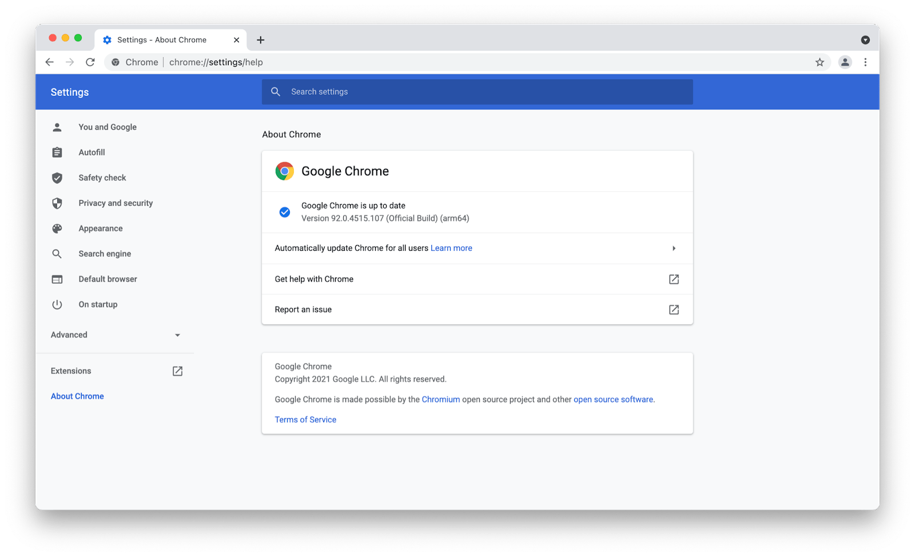The height and width of the screenshot is (557, 915).
Task: Bookmark this page with the star icon
Action: [819, 62]
